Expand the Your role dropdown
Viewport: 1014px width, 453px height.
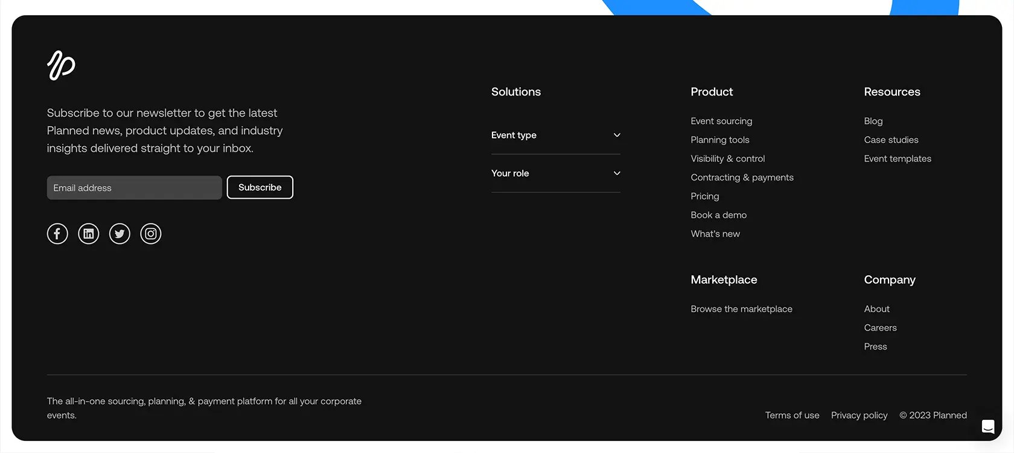pos(556,173)
